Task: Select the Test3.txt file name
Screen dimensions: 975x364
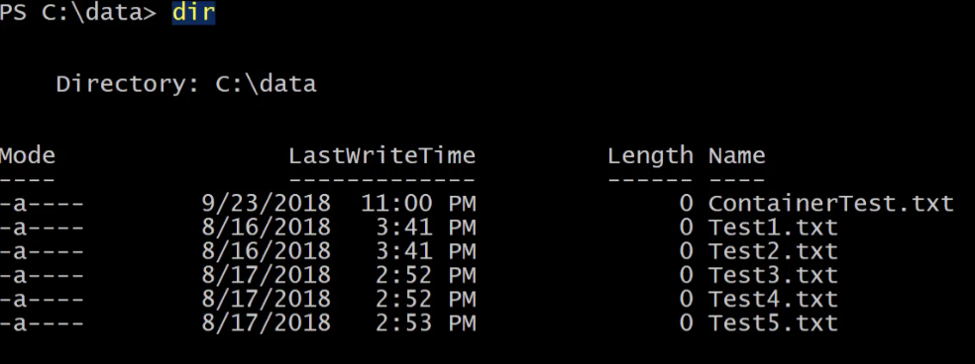Action: 773,275
